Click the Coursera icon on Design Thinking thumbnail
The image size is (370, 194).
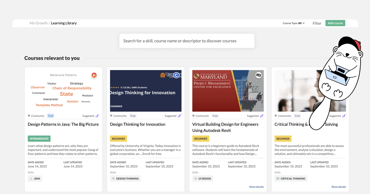point(176,75)
